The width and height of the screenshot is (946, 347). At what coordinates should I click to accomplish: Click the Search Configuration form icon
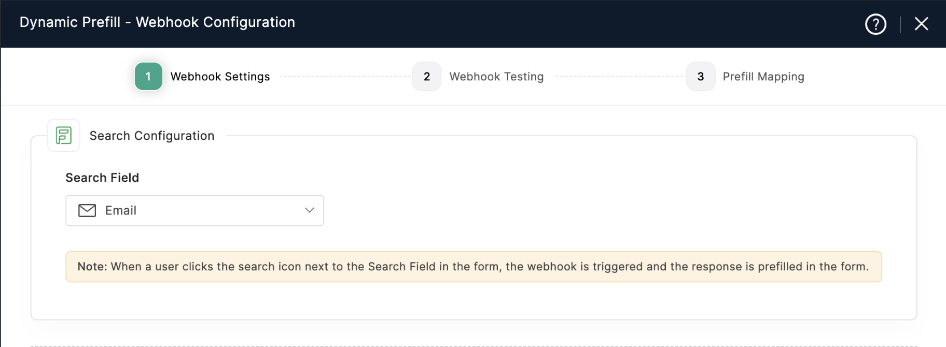point(64,136)
